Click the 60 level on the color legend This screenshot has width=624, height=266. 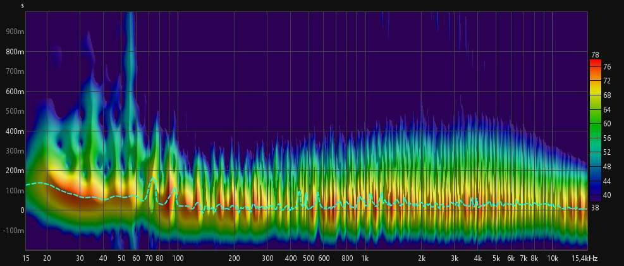pos(606,124)
